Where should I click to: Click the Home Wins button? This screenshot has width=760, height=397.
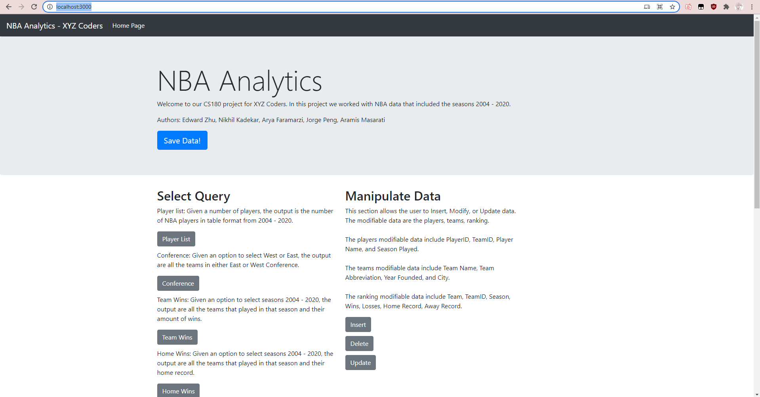[178, 391]
